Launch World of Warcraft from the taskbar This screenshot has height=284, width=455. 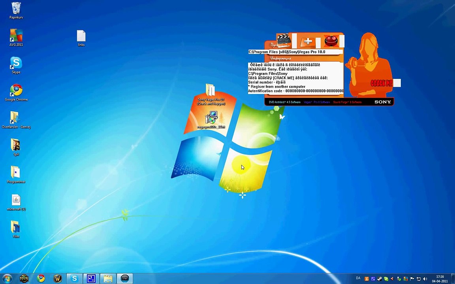(x=58, y=278)
